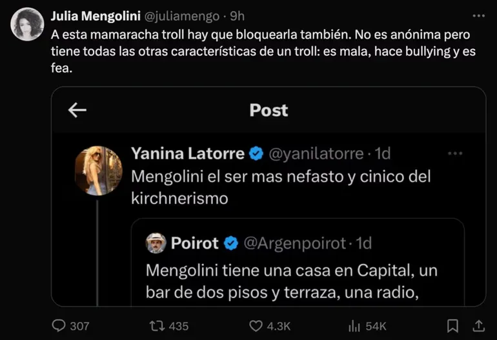497x340 pixels.
Task: Open Yanina Latorre's tweet more options
Action: (x=455, y=153)
